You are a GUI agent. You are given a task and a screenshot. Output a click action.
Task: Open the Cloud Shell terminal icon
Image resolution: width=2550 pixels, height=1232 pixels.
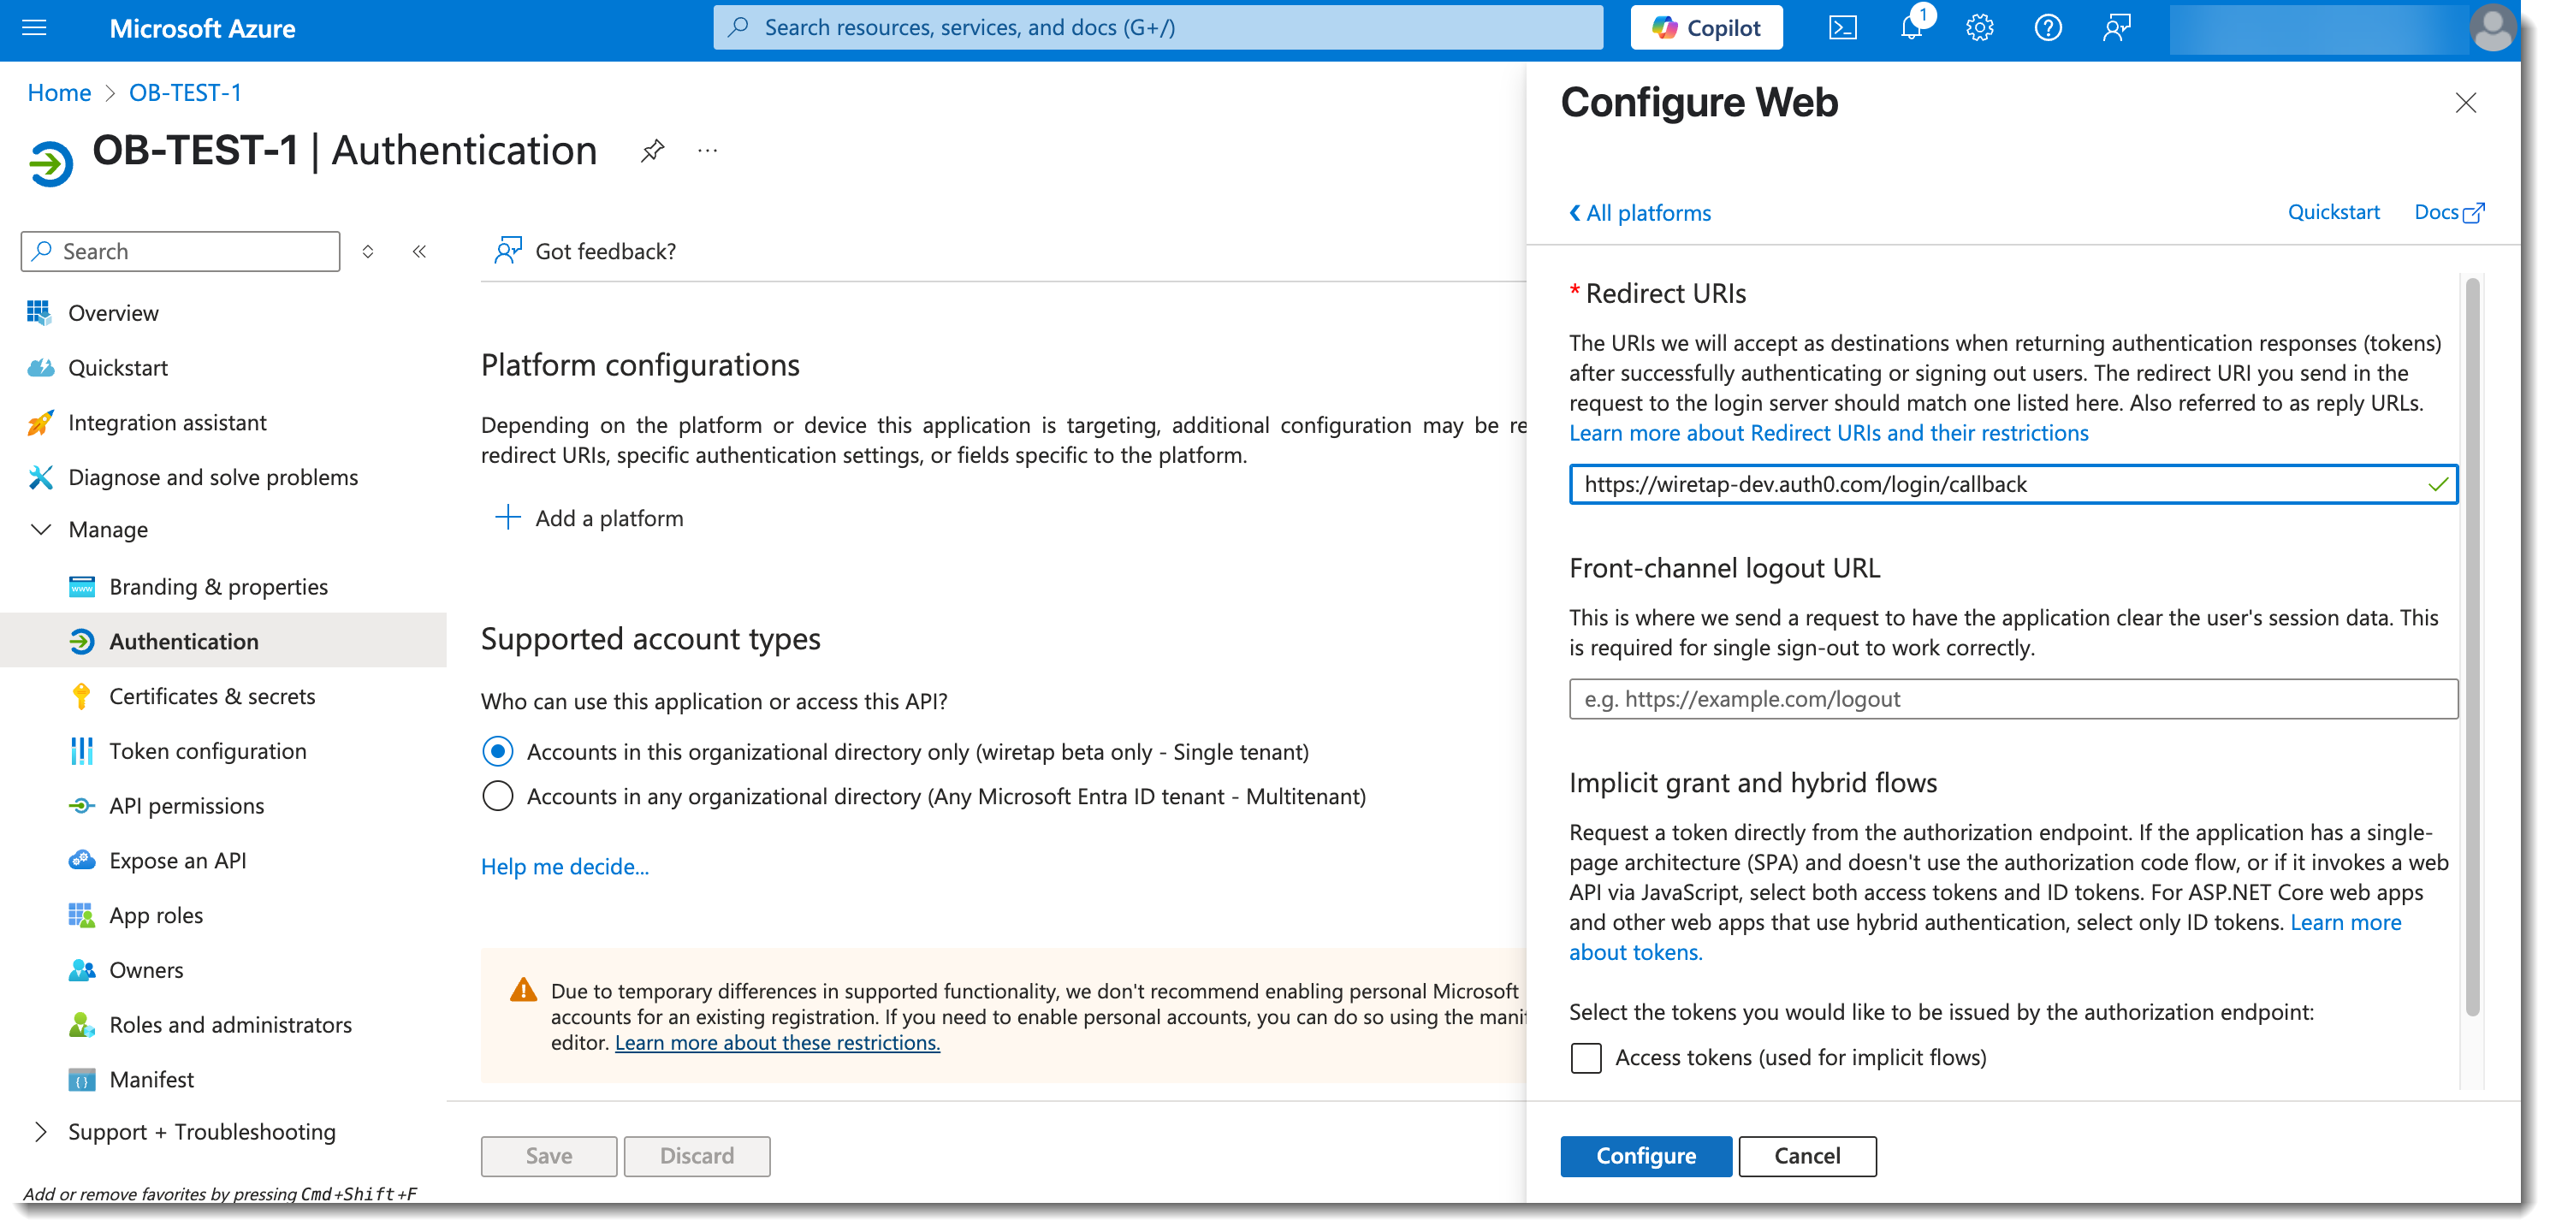(1842, 27)
